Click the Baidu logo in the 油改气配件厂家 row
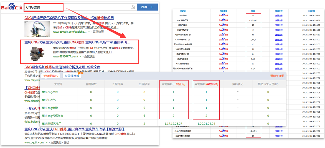Image resolution: width=325 pixels, height=148 pixels. point(224,54)
